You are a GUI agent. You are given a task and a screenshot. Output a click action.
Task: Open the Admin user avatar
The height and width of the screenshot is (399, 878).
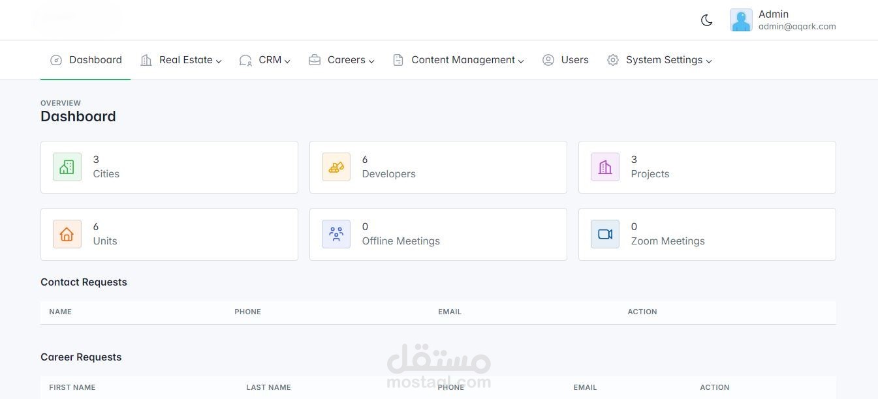741,20
